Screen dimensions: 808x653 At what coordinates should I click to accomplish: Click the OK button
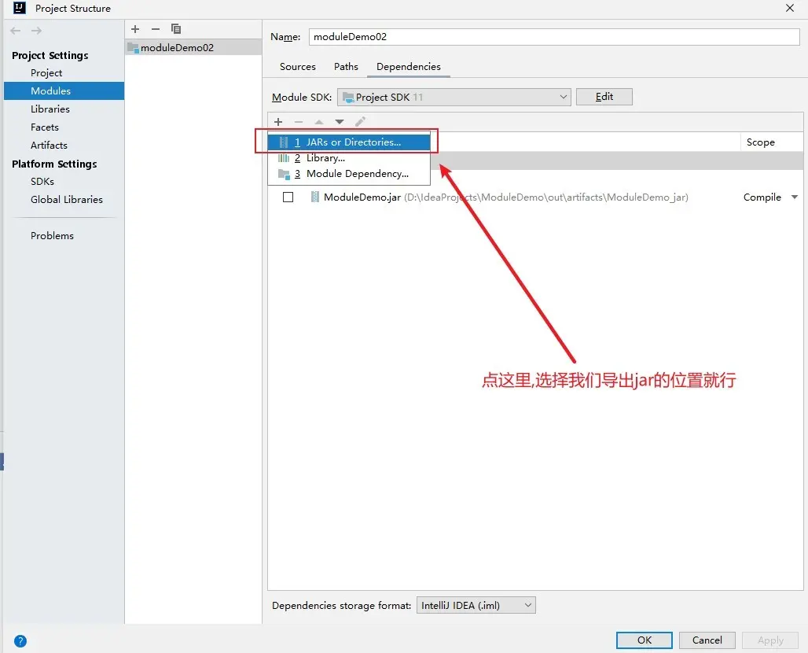tap(645, 640)
